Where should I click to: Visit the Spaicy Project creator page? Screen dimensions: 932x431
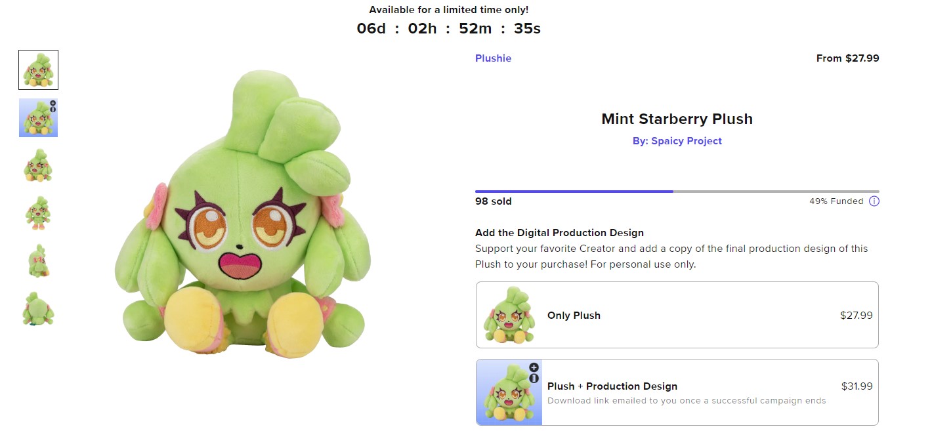pyautogui.click(x=677, y=141)
